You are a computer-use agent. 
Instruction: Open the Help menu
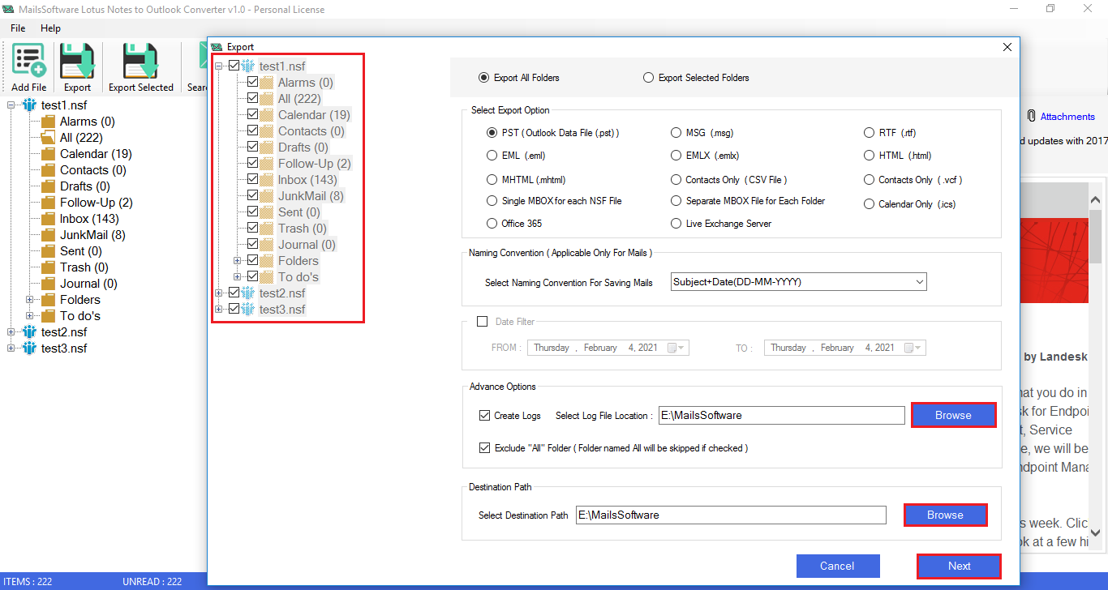50,28
